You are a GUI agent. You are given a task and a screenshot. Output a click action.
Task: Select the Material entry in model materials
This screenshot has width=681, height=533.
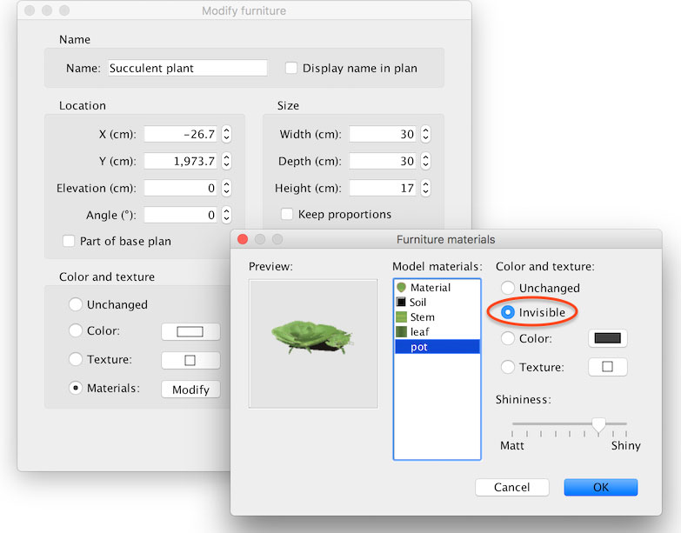[x=431, y=288]
